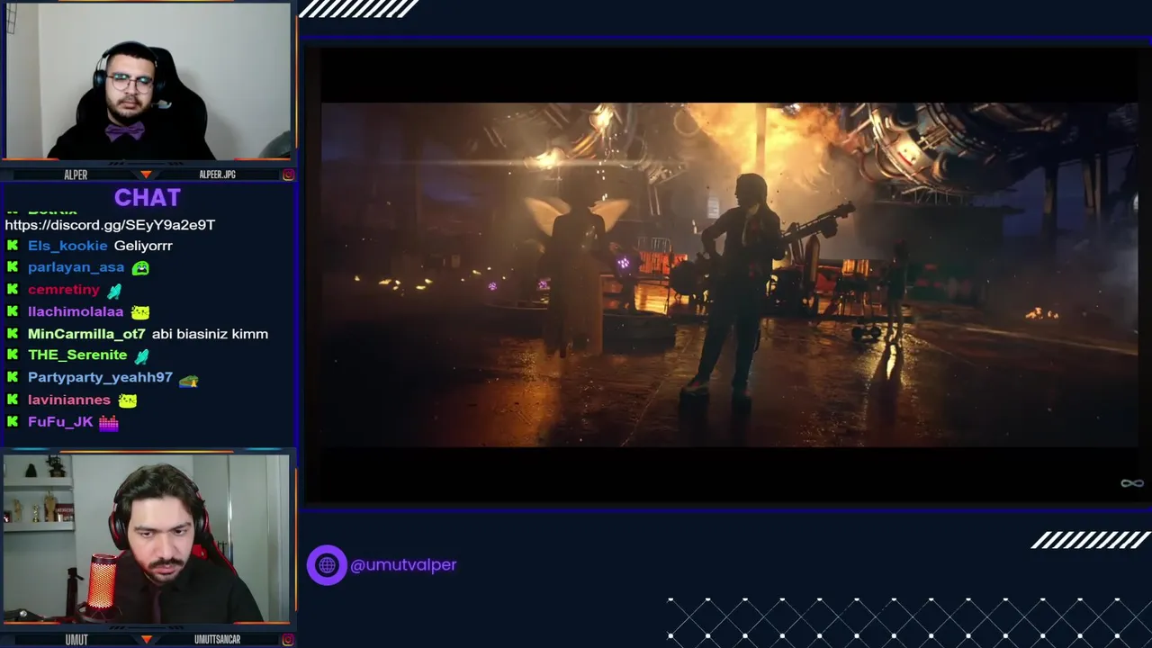Click the crying emote after parlayan_asa
1152x648 pixels.
coord(140,267)
